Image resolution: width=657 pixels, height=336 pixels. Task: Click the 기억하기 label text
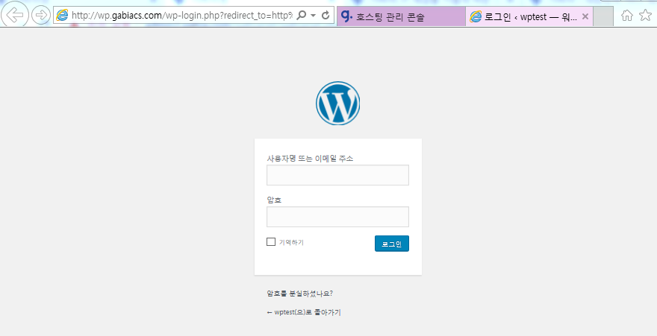pos(291,242)
